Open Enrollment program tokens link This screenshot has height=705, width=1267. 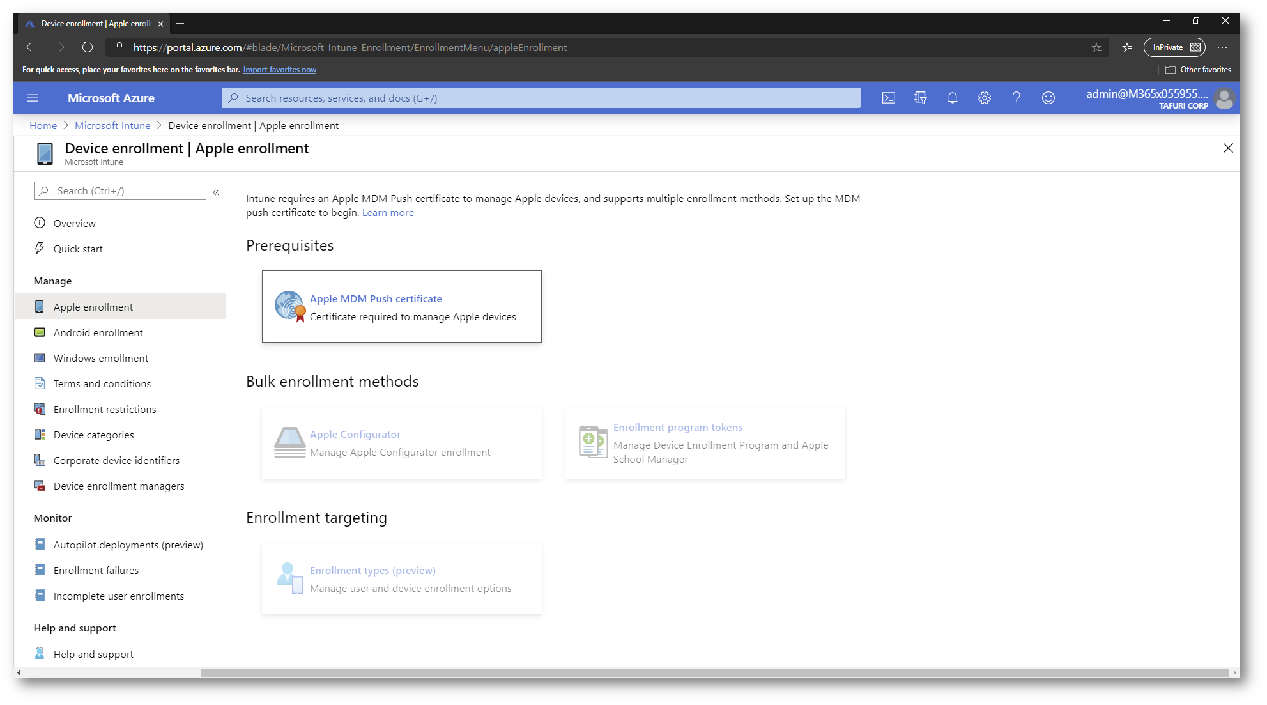(x=678, y=427)
